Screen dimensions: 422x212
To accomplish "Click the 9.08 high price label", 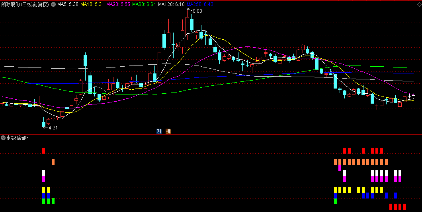I will click(197, 11).
